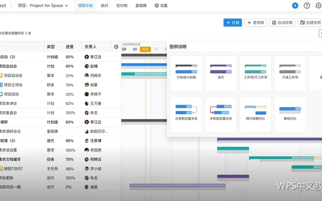
Task: Click the blue plus create icon
Action: click(295, 6)
